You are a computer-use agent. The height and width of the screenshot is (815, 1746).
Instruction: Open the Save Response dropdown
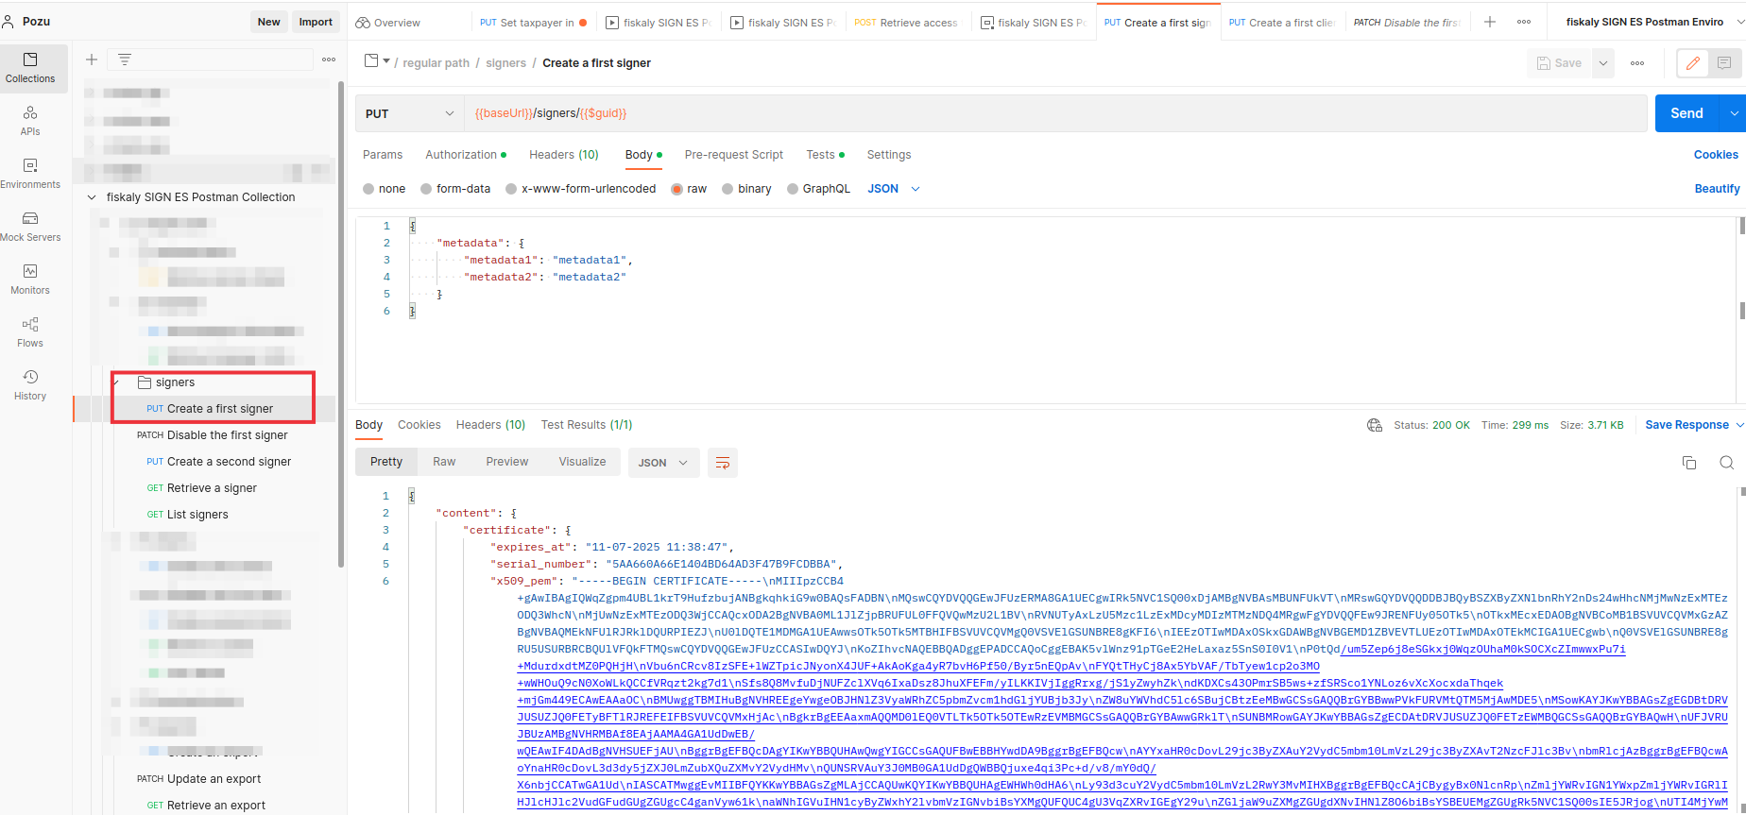[x=1694, y=425]
